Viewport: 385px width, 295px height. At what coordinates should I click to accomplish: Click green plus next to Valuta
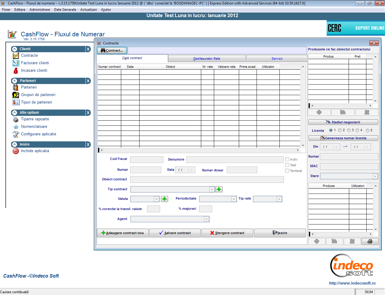[165, 199]
